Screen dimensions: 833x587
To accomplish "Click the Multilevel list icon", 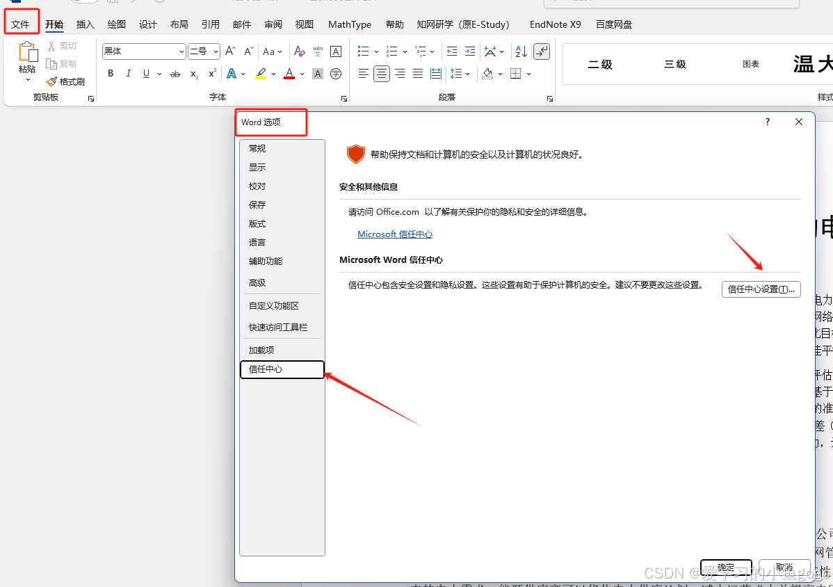I will click(420, 51).
